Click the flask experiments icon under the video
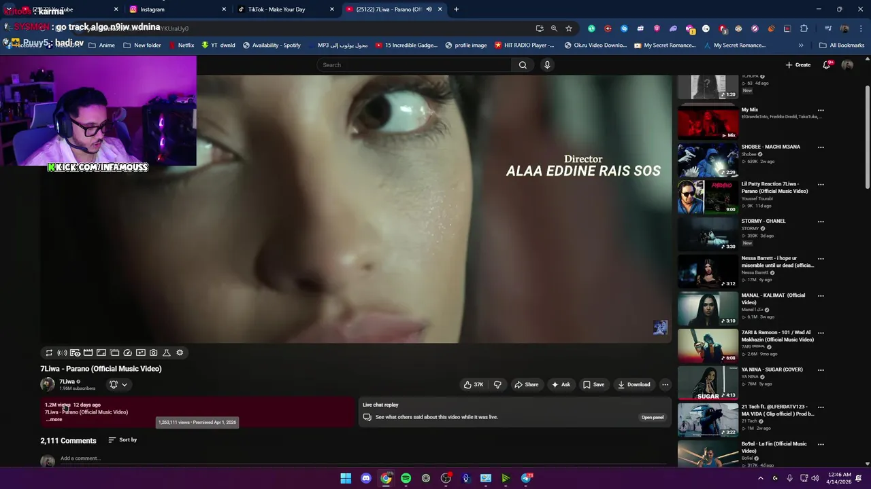 pos(167,352)
